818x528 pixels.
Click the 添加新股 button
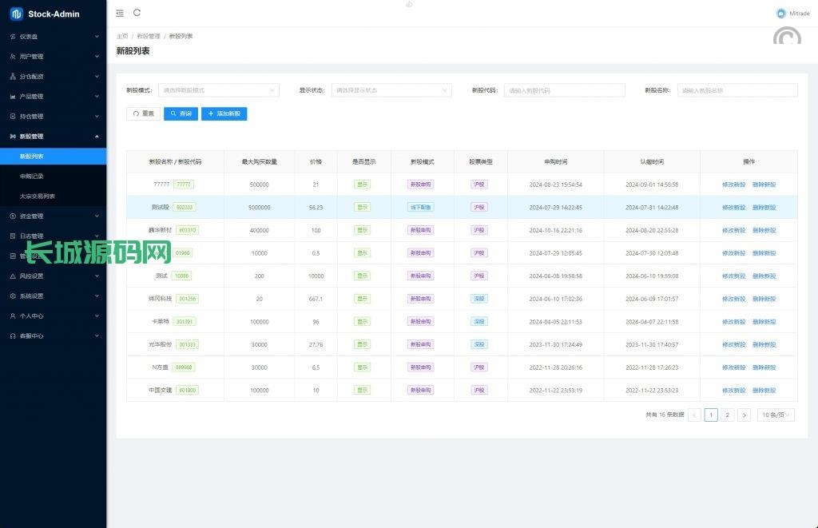224,114
